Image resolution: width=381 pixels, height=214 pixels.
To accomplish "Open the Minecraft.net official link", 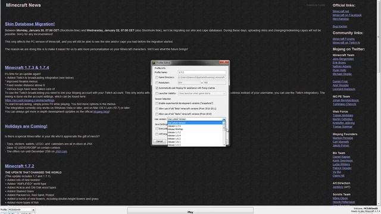I will point(341,11).
